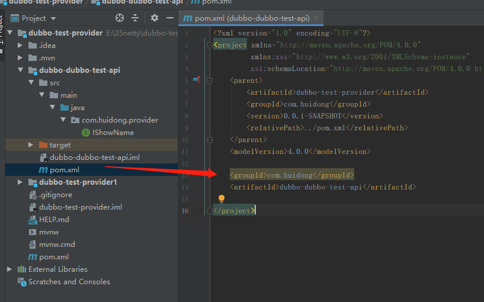Click dubbo-dubbo-test-api in the breadcrumb

pos(142,2)
